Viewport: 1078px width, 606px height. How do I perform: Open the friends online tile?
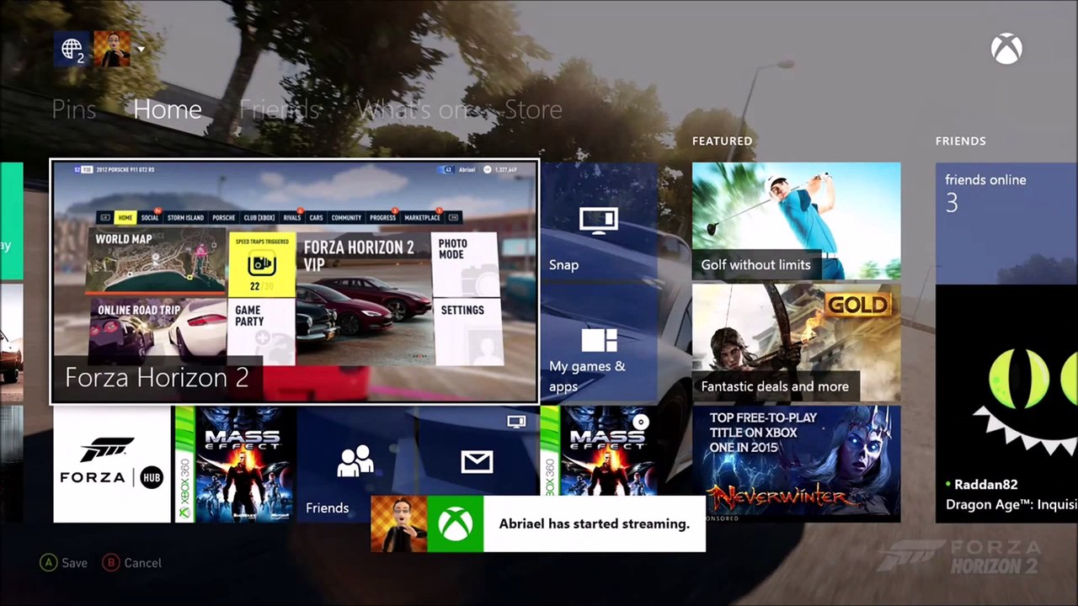1006,223
